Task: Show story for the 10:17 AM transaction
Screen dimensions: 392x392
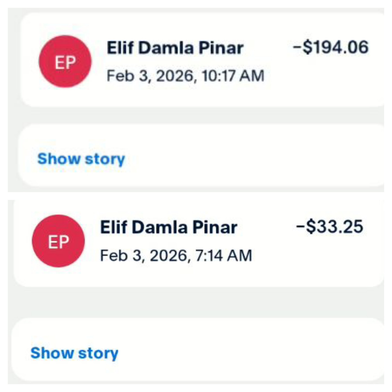Action: (x=81, y=159)
